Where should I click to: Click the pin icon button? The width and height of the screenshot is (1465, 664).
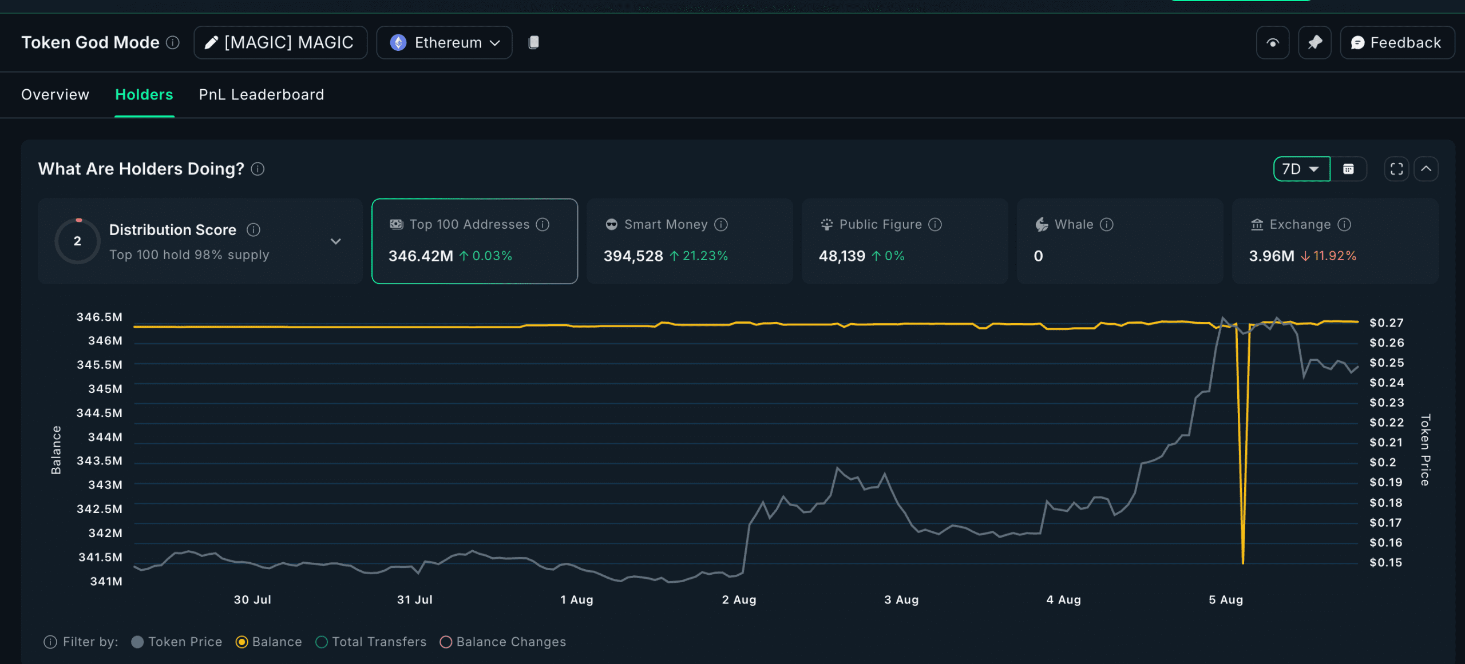tap(1314, 42)
